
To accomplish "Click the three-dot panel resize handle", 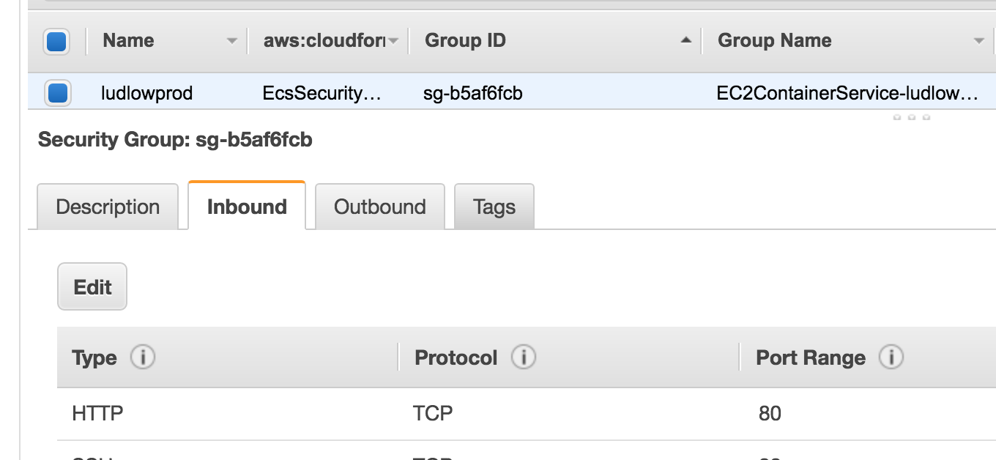I will point(911,117).
